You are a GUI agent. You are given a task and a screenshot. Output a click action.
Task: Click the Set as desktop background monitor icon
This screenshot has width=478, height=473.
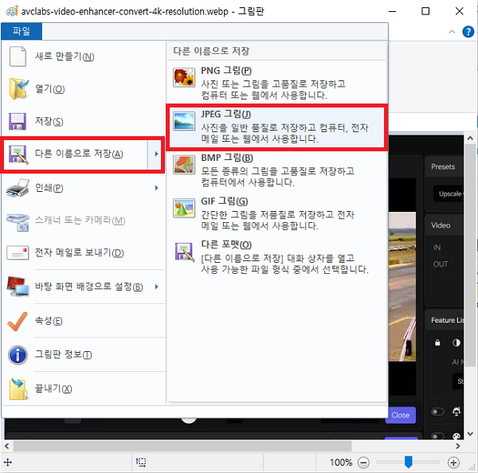tap(18, 287)
